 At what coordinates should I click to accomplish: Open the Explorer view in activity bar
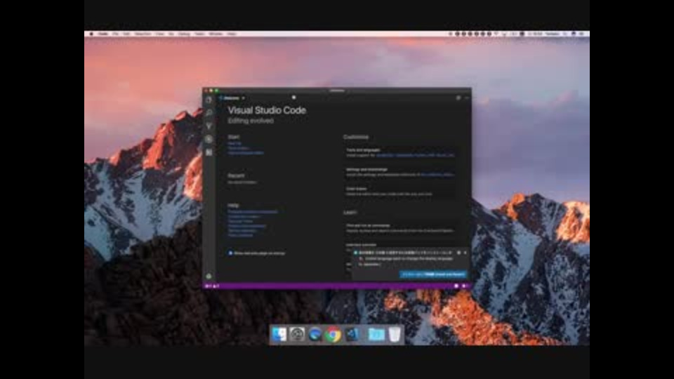click(209, 100)
